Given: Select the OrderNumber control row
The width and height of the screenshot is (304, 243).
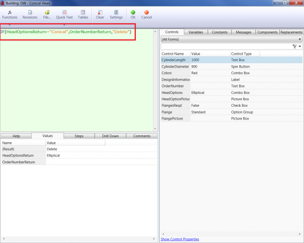Looking at the screenshot, I should [231, 86].
